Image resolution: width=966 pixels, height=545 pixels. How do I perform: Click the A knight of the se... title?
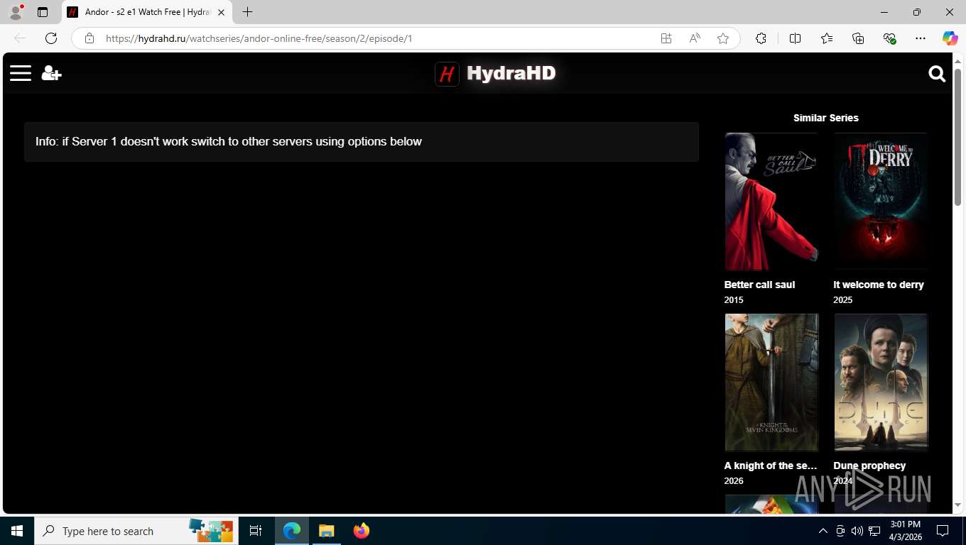click(x=771, y=466)
